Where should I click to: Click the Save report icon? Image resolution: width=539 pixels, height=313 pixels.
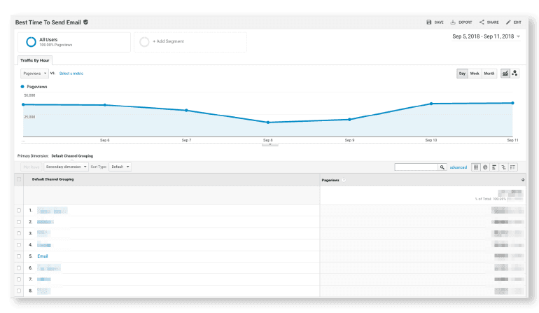(x=429, y=22)
